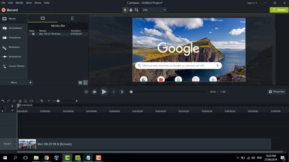This screenshot has height=162, width=289.
Task: Select Rec 09-27-19 8.trec in Media Bin
Action: pos(58,34)
